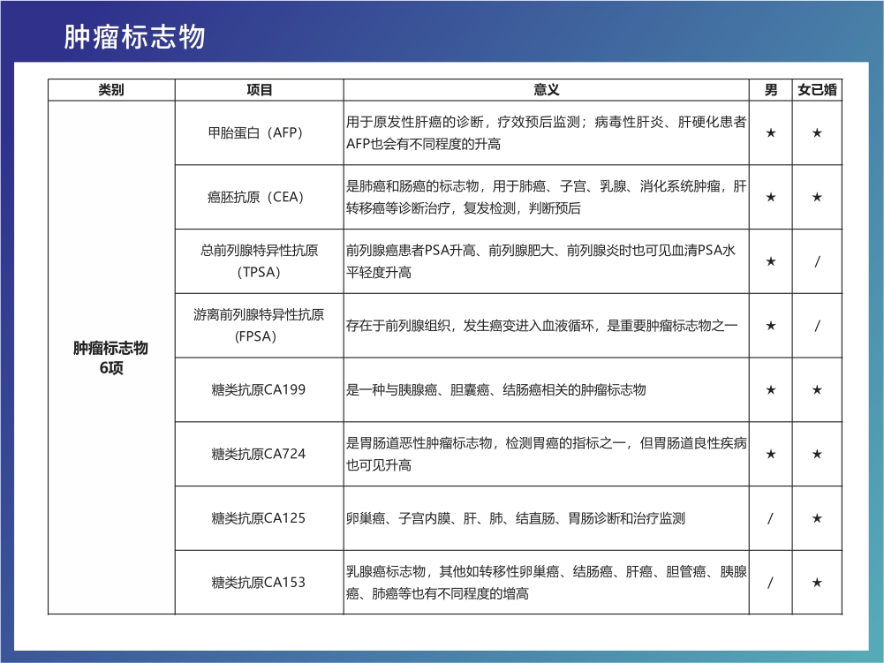Click the 女已婚 star in the CA125 row
Screen dimensions: 884x663
coord(817,519)
